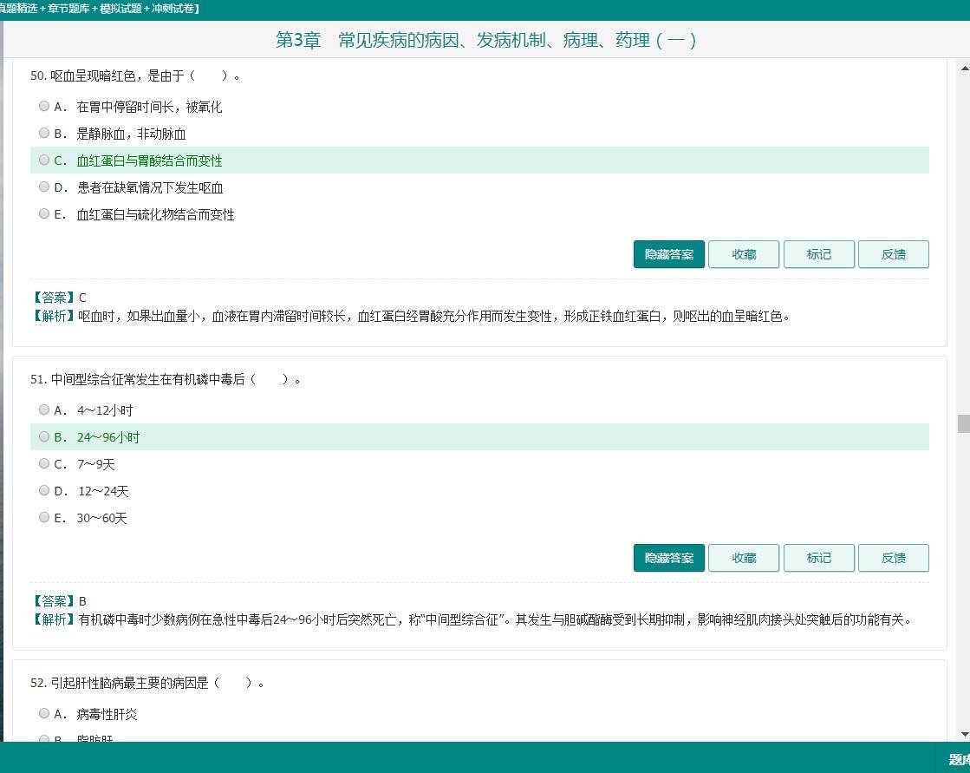Choose option B 是静脉血，非动脉血
The height and width of the screenshot is (773, 970).
tap(44, 133)
